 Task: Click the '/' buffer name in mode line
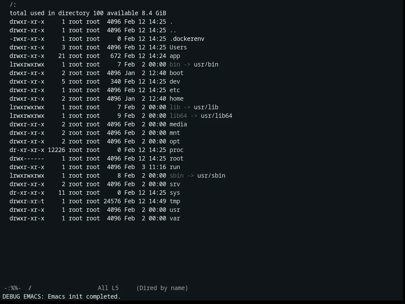tap(30, 288)
